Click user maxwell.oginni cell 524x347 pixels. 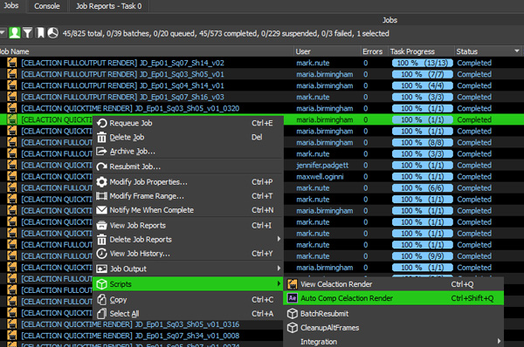[320, 176]
